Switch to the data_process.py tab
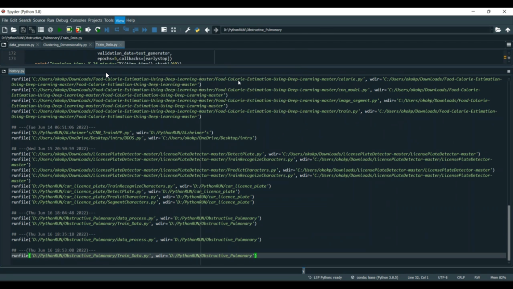Image resolution: width=513 pixels, height=289 pixels. (x=22, y=45)
